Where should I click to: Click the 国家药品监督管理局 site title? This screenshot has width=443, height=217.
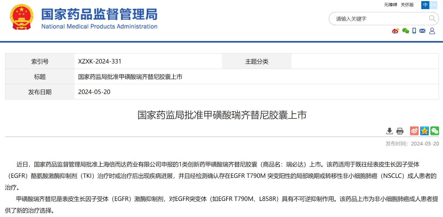click(x=99, y=14)
